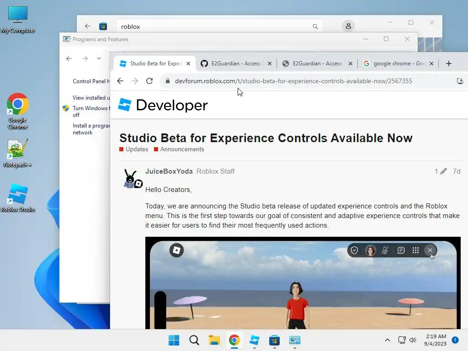This screenshot has width=468, height=351.
Task: Click Control Panel Home link
Action: coord(91,81)
